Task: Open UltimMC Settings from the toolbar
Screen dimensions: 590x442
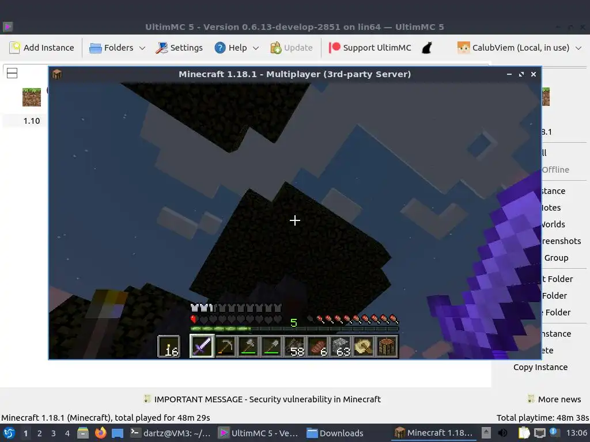Action: coord(180,48)
